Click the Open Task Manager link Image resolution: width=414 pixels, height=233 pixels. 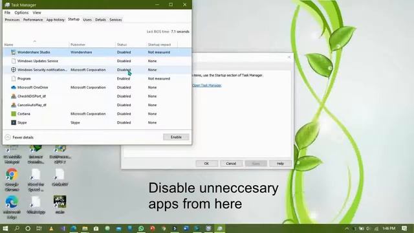coord(207,85)
